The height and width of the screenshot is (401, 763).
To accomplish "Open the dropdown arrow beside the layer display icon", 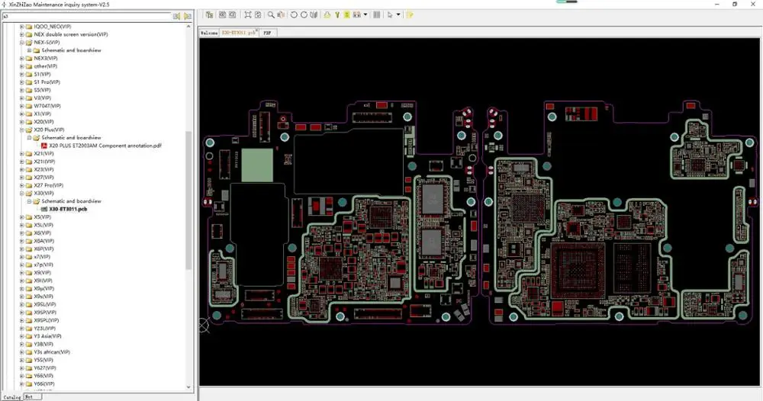I will [365, 14].
